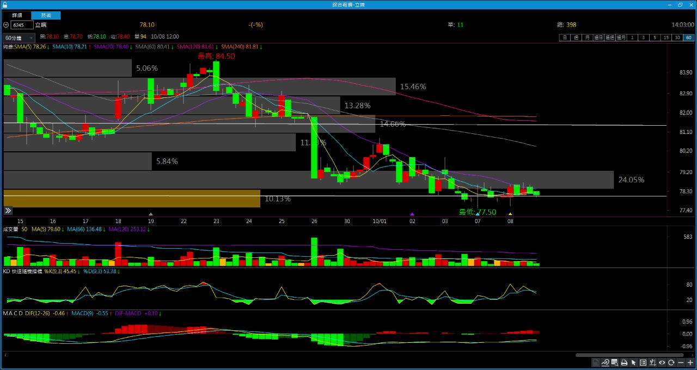
Task: Switch to the 日 daily period button
Action: click(x=565, y=38)
